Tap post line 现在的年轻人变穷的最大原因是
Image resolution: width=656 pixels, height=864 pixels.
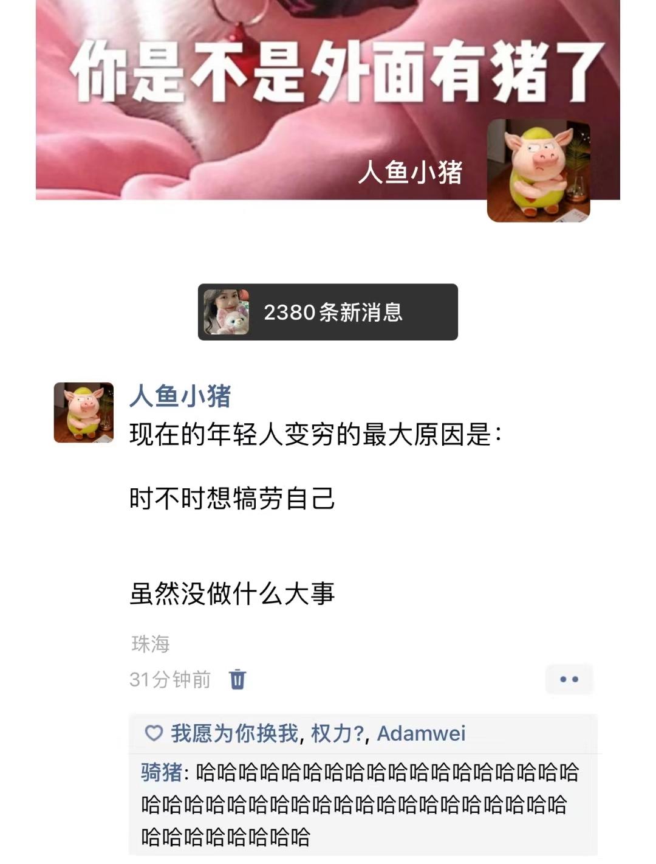[x=316, y=435]
